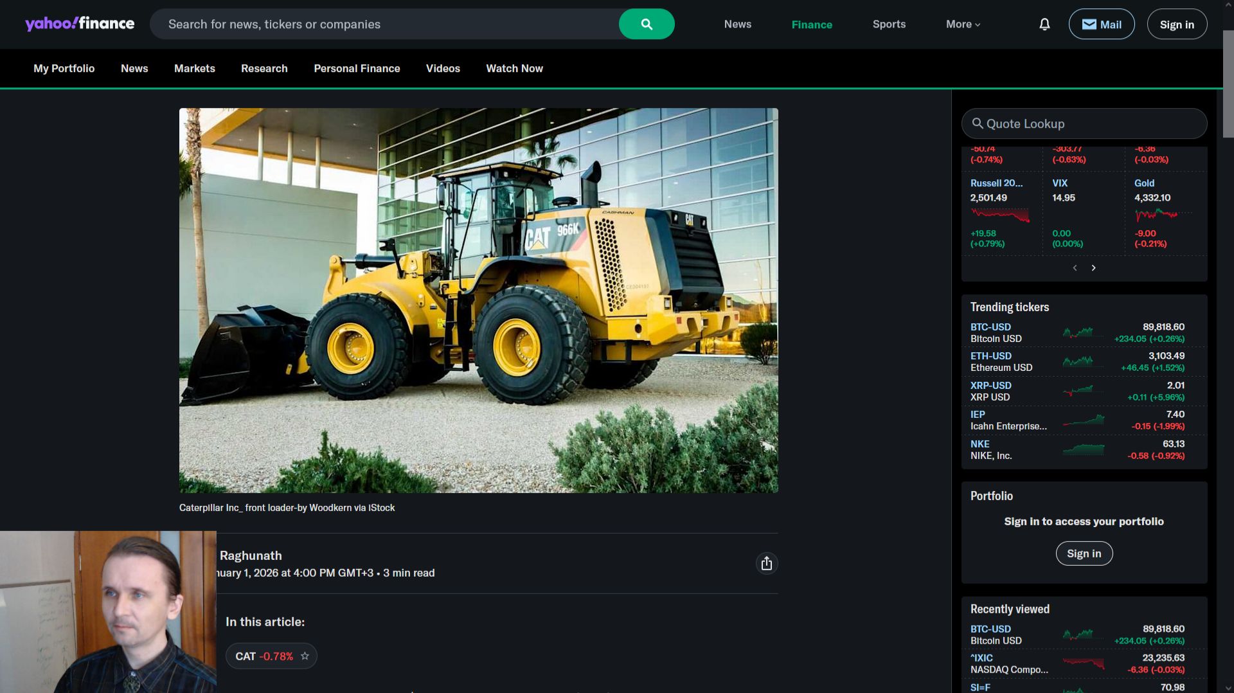Click the Recently viewed heading
The height and width of the screenshot is (693, 1234).
[x=1010, y=609]
